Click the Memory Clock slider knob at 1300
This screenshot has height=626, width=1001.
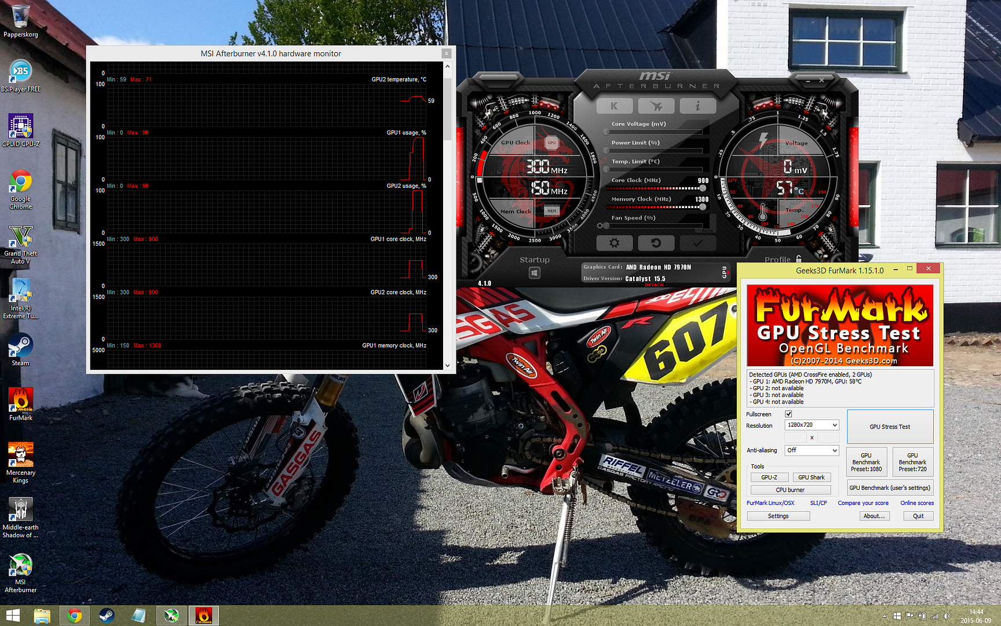tap(703, 207)
